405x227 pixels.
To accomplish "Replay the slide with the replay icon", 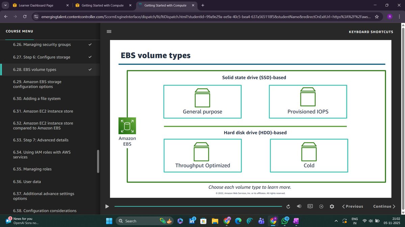I will [288, 206].
